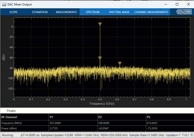The height and width of the screenshot is (138, 194).
Task: Open the Measurements tab
Action: (66, 12)
